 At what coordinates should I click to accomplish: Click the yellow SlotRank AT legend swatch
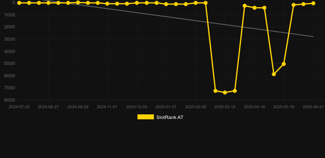pyautogui.click(x=146, y=117)
